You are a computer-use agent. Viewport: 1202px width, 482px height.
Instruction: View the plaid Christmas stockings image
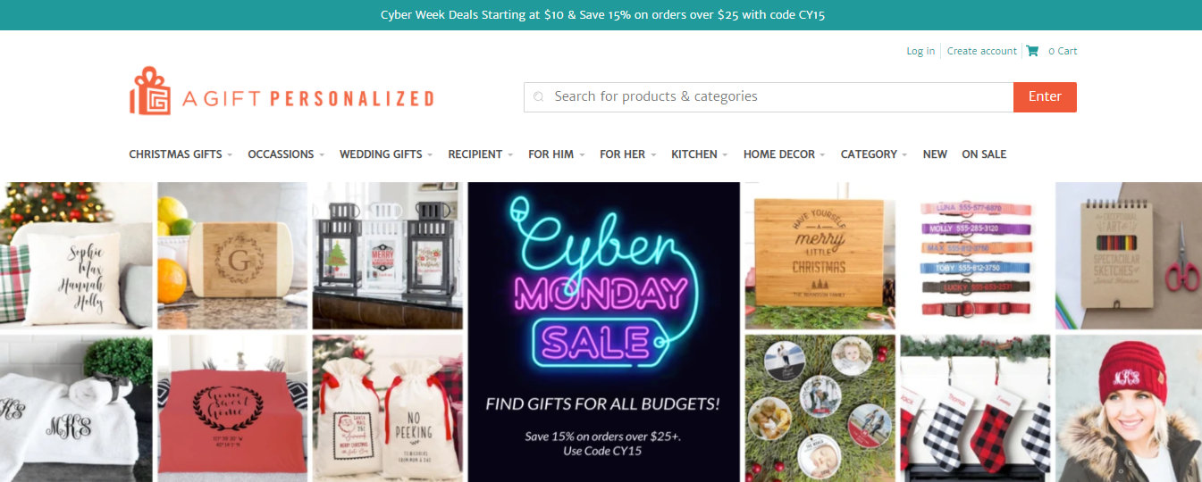pyautogui.click(x=975, y=409)
